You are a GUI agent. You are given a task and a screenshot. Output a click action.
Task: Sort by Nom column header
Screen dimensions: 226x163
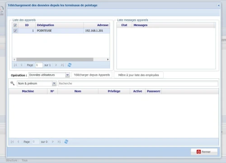coord(78,91)
